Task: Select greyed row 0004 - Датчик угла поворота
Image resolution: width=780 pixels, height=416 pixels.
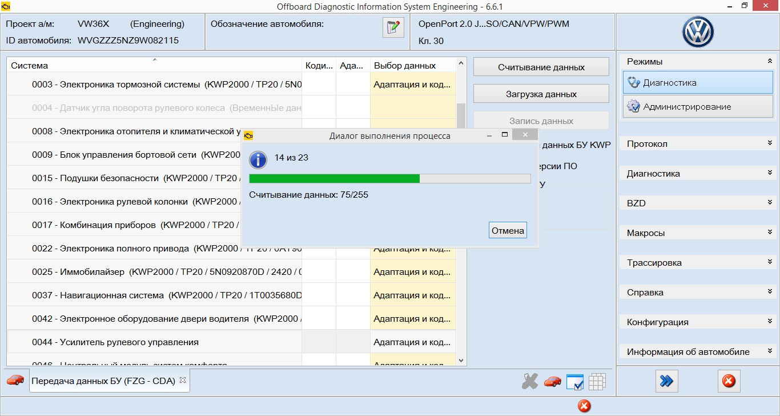Action: pyautogui.click(x=154, y=107)
